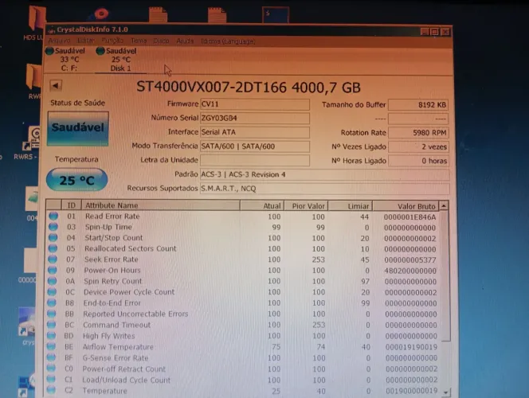The height and width of the screenshot is (398, 529).
Task: Click the Limiar column header
Action: coord(351,206)
